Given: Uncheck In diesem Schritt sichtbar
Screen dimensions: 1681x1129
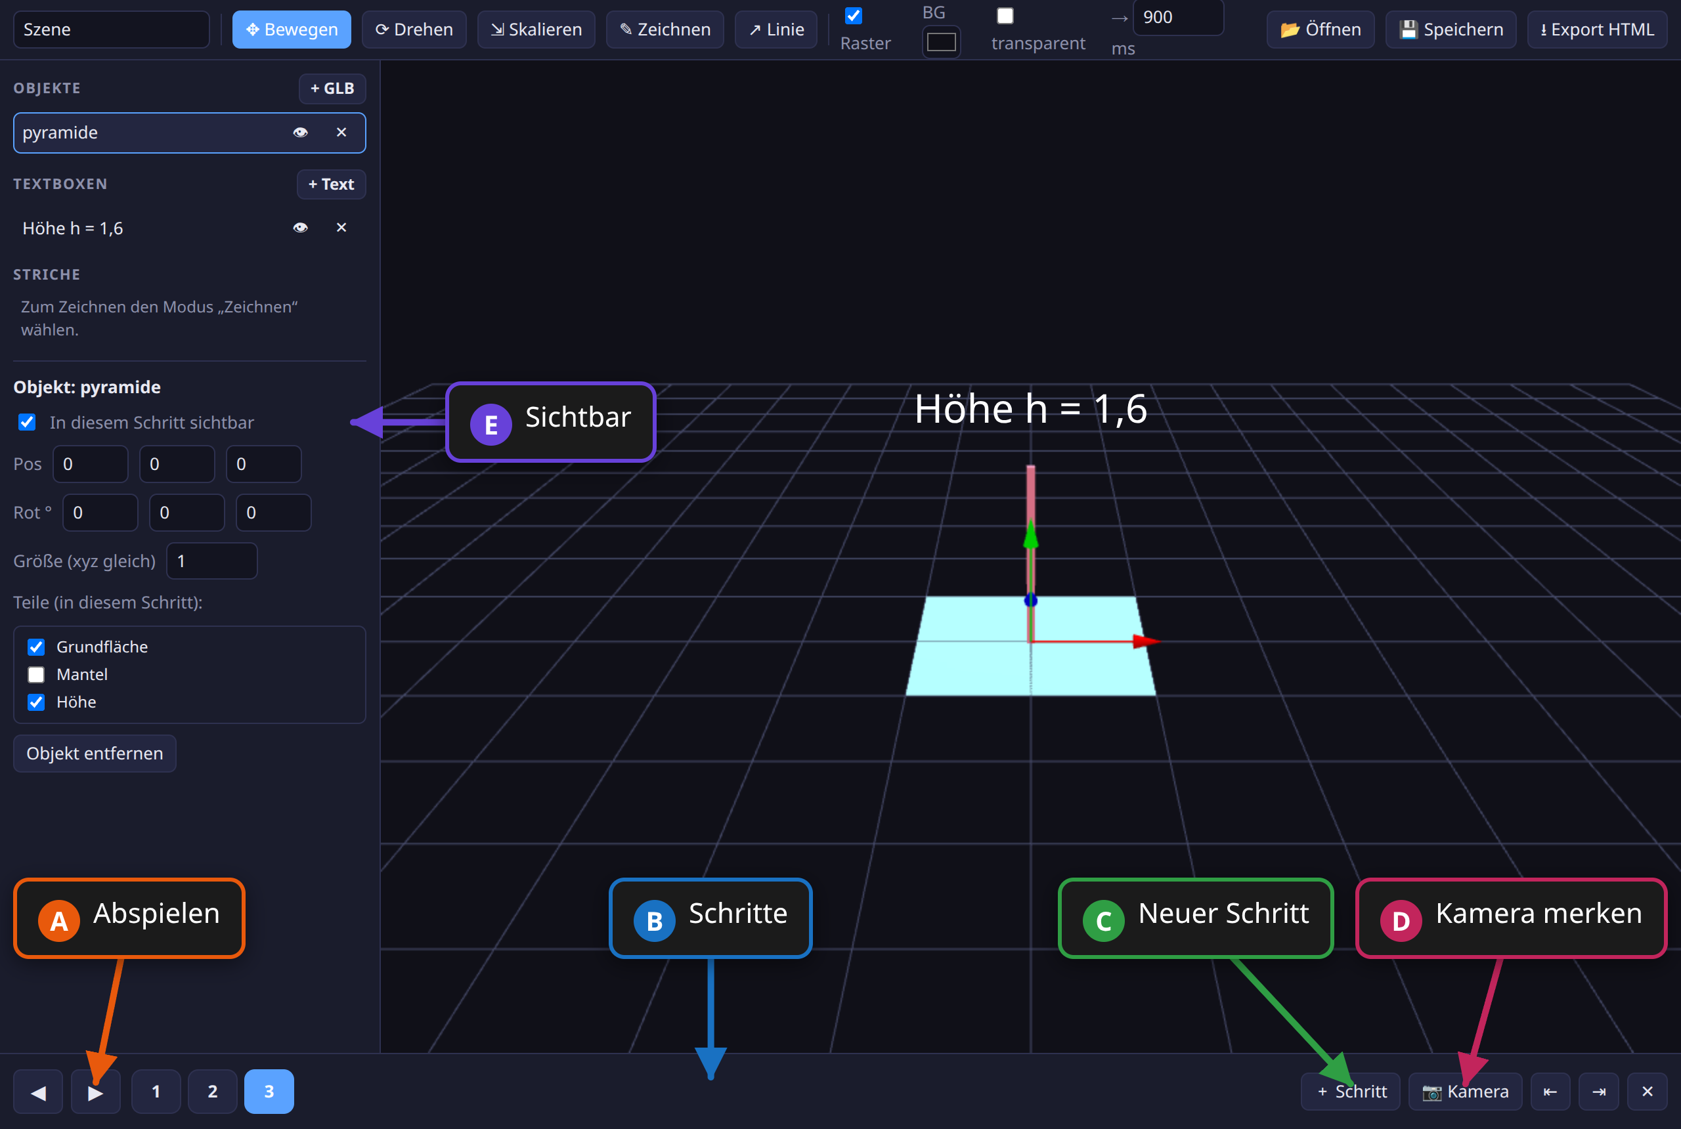Looking at the screenshot, I should [28, 422].
